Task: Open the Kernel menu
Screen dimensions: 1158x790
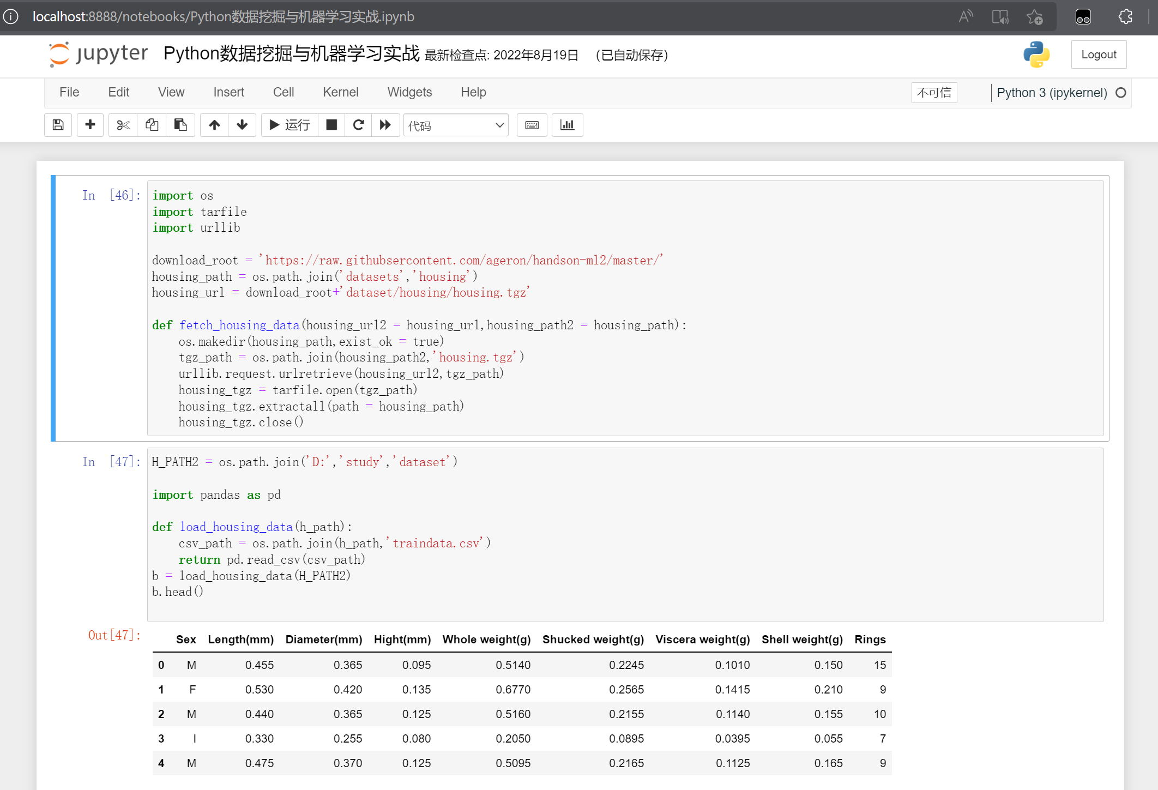Action: pyautogui.click(x=341, y=92)
